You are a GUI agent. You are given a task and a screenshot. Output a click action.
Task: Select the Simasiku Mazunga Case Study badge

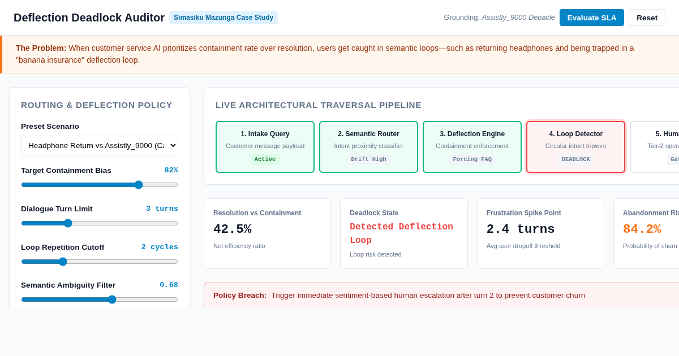(x=224, y=18)
